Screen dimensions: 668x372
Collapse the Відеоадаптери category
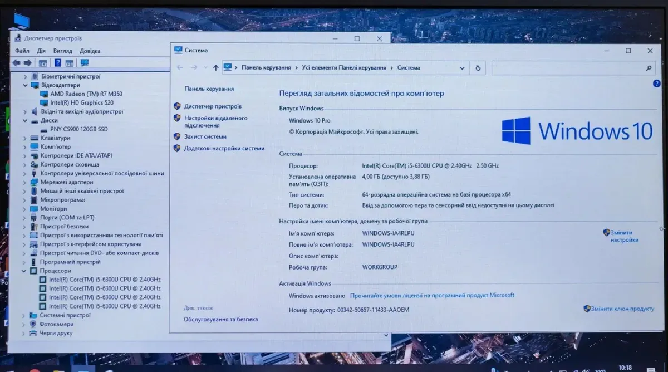25,85
